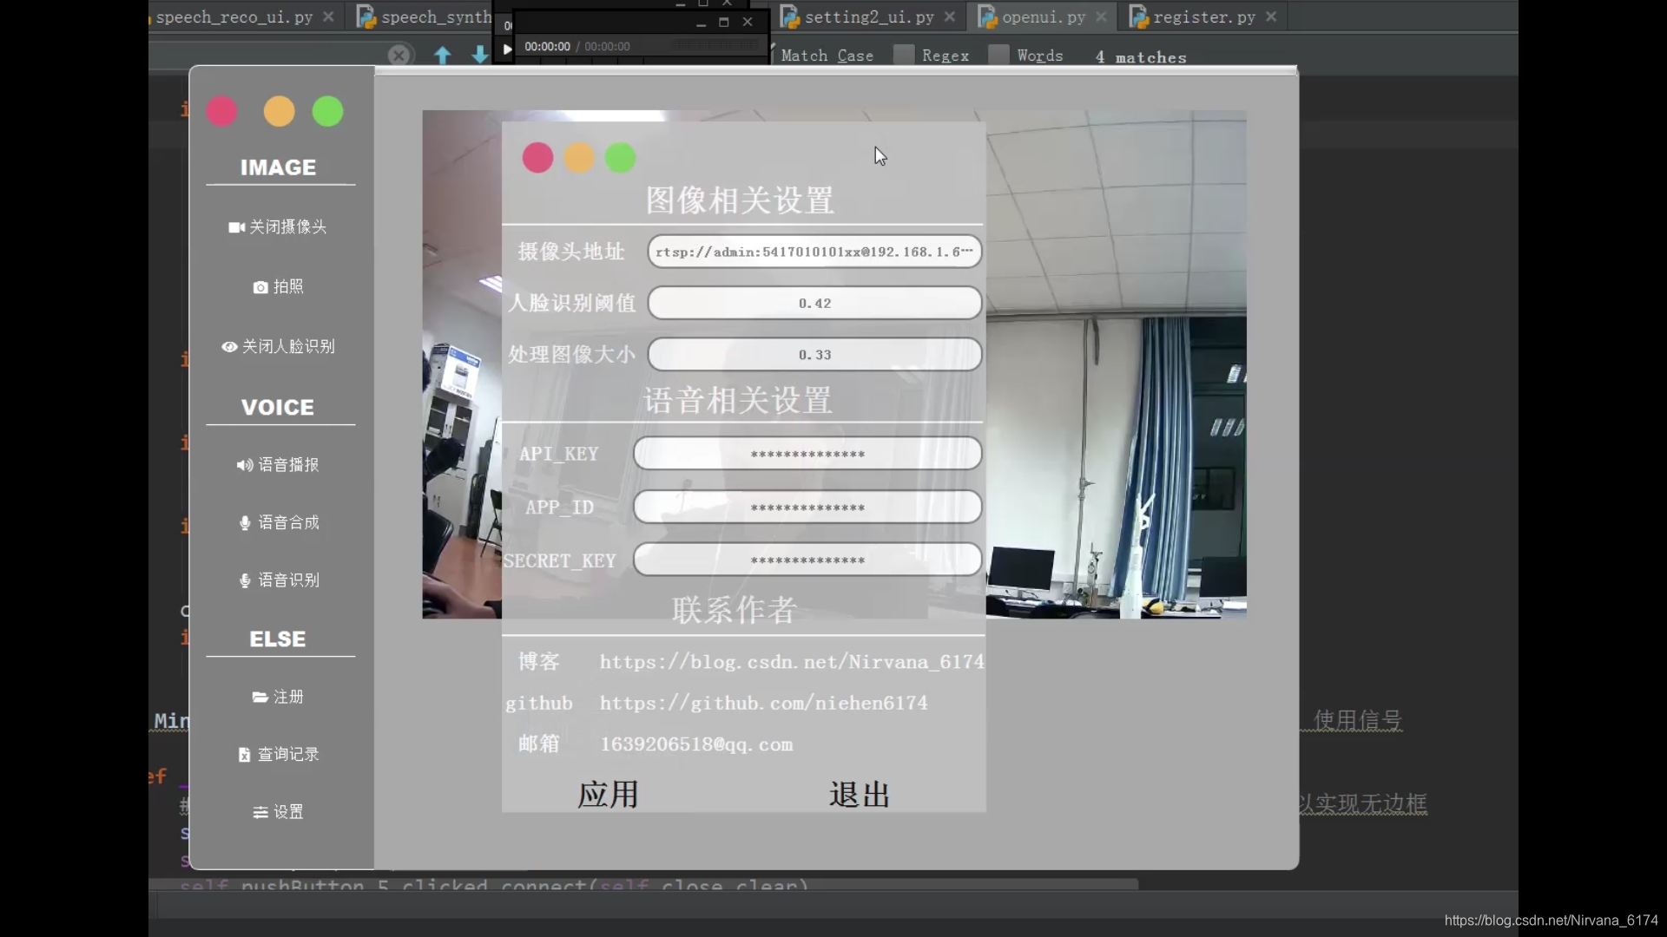Open voice synthesis (语音合成)
This screenshot has width=1667, height=937.
pos(280,523)
